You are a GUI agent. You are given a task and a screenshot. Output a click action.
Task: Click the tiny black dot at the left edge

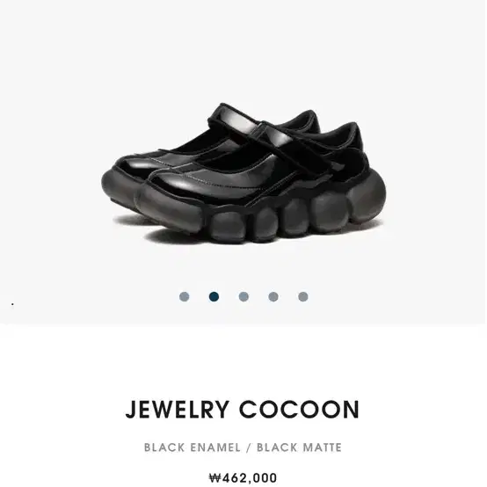[12, 304]
